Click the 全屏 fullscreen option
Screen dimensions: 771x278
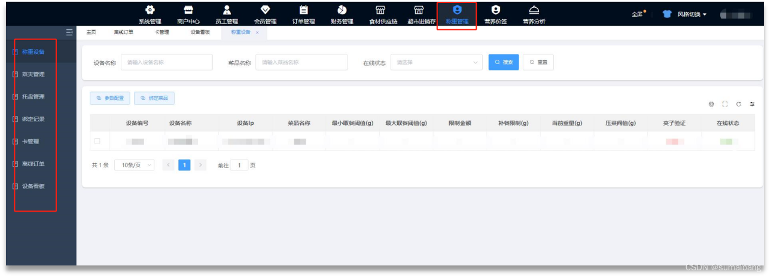[x=637, y=14]
